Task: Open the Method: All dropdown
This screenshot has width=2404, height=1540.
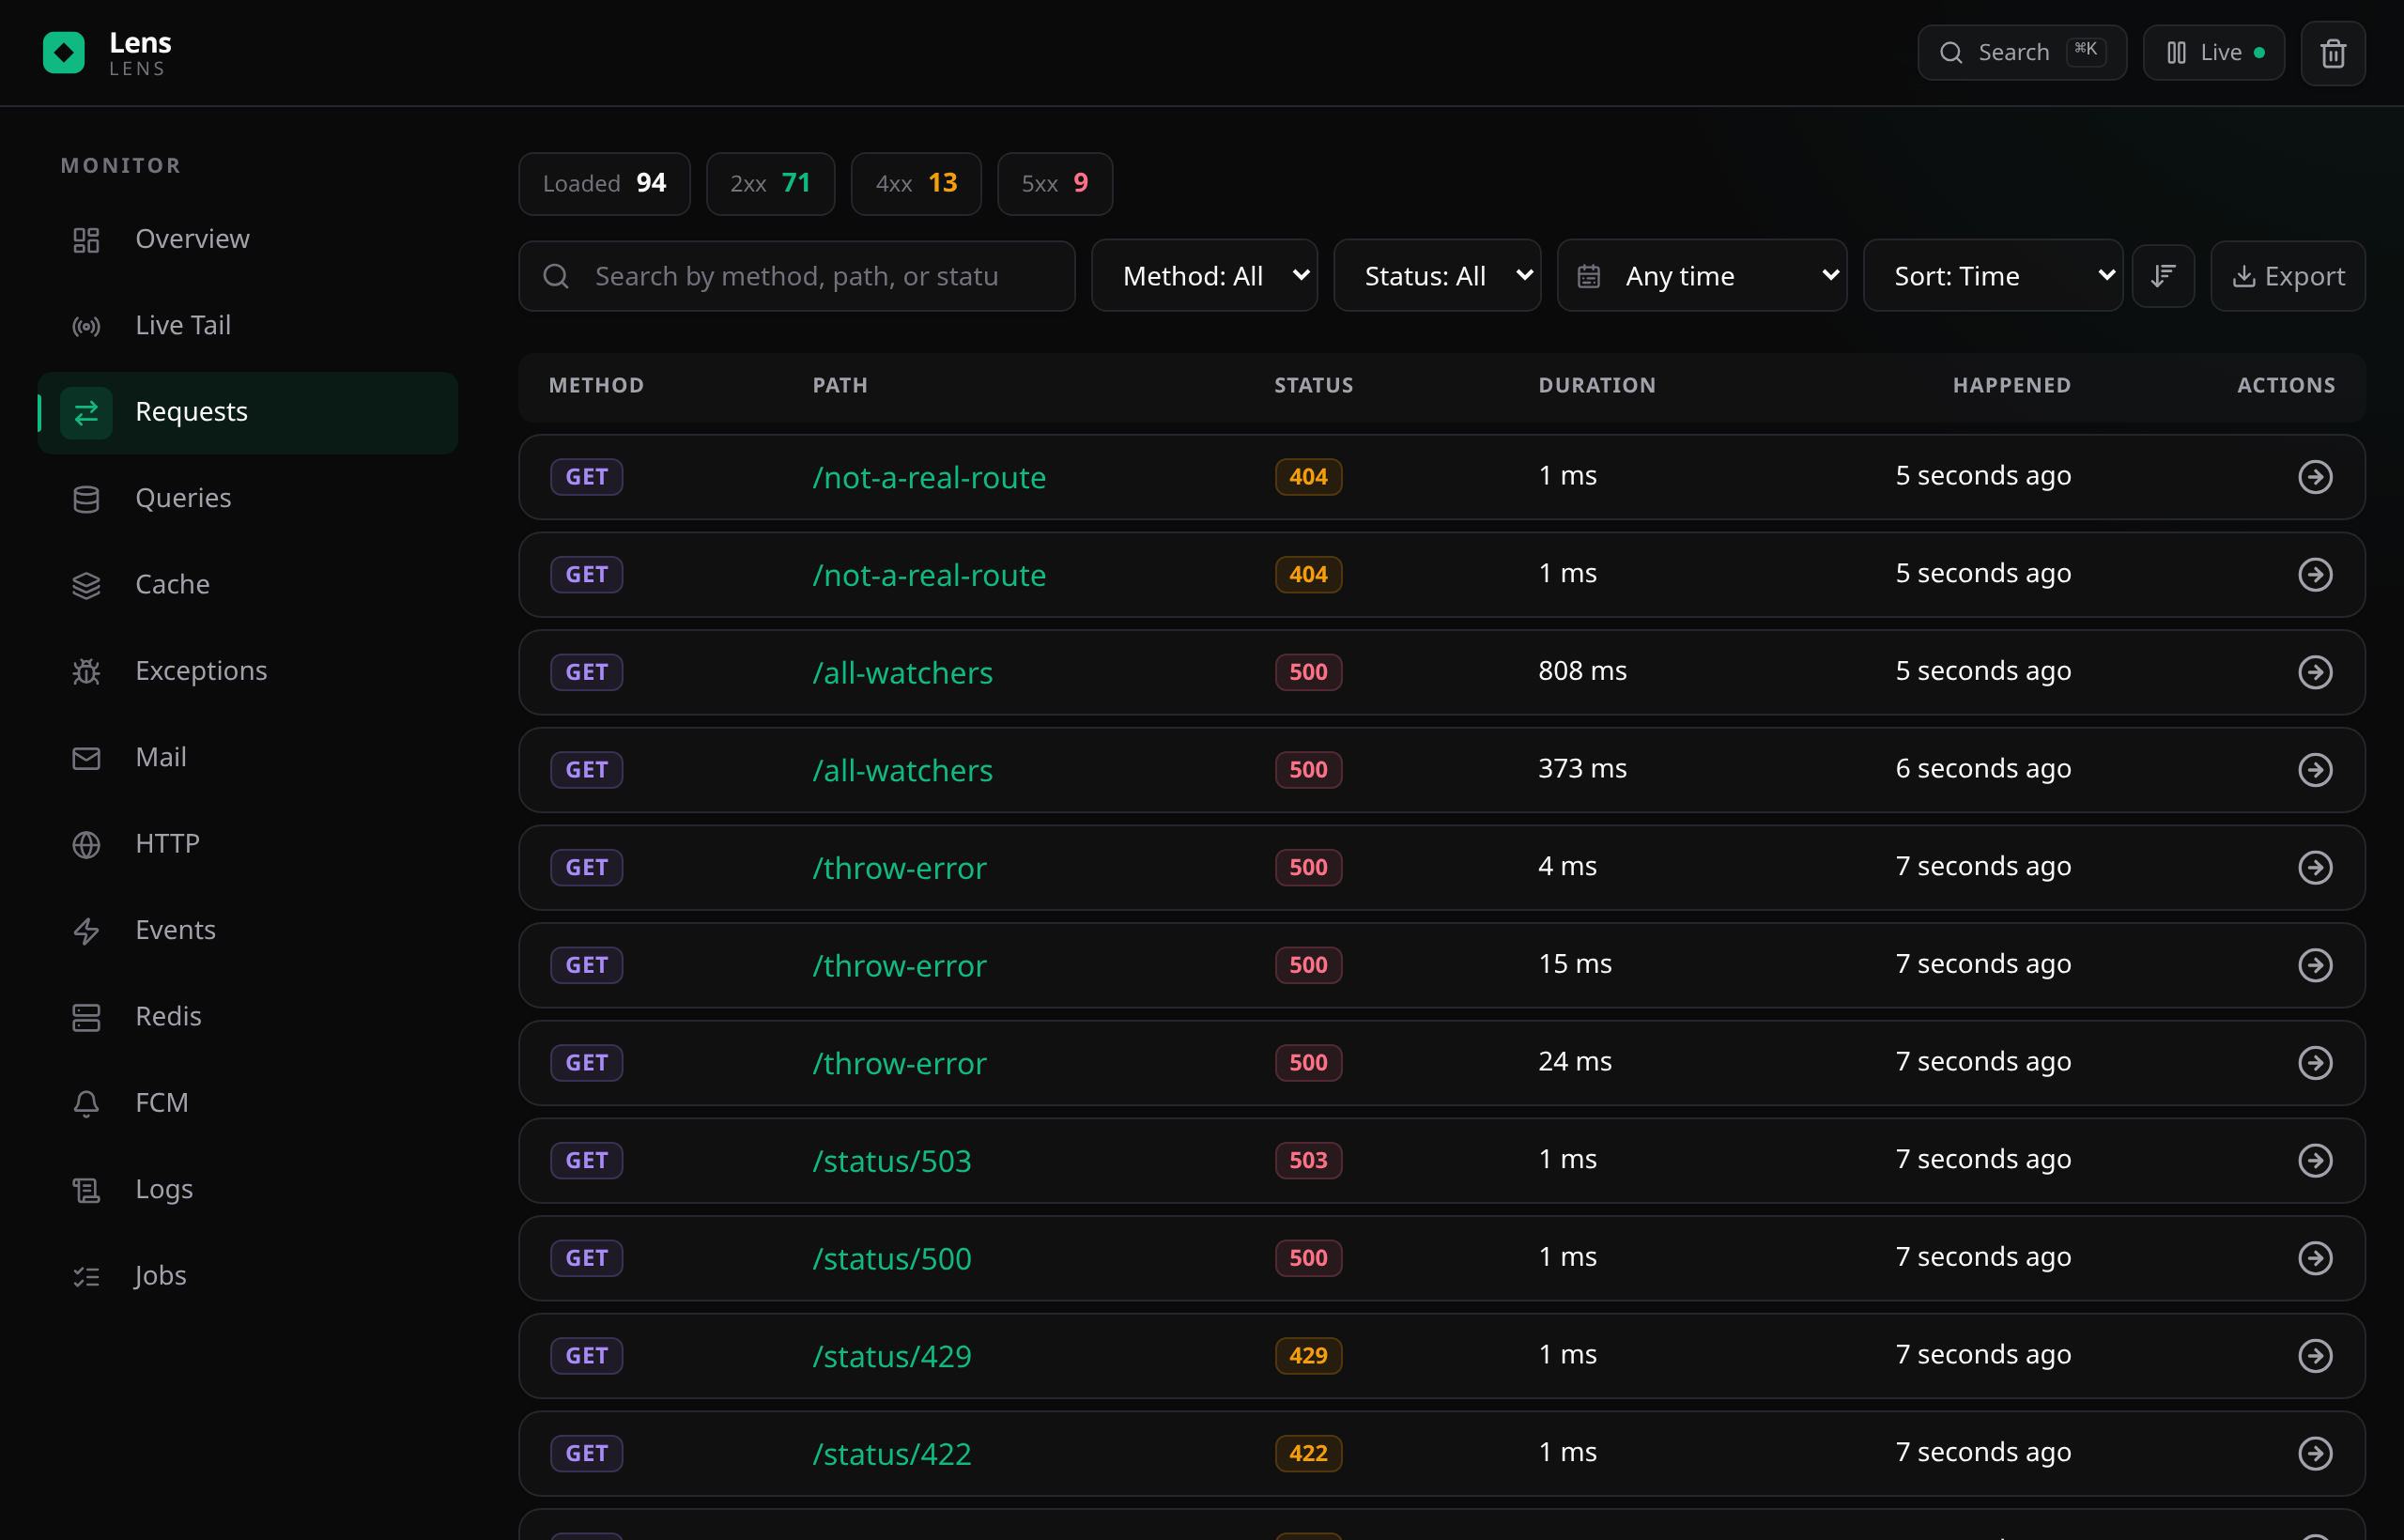Action: click(x=1204, y=276)
